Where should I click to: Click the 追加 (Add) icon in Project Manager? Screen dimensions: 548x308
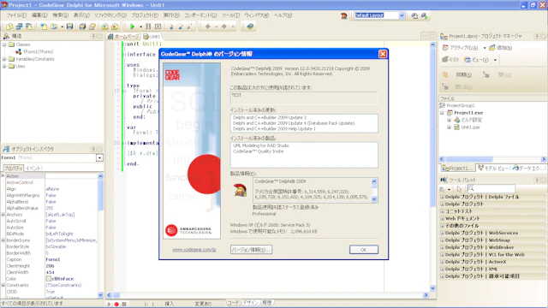pos(492,48)
